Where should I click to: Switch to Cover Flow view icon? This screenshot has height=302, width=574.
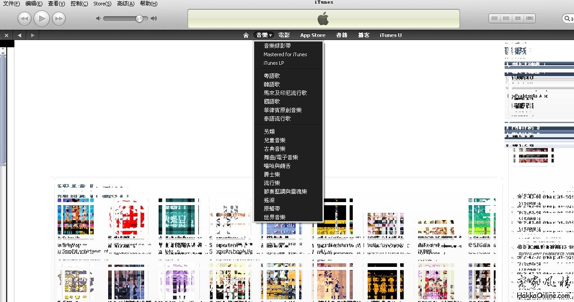(x=530, y=18)
